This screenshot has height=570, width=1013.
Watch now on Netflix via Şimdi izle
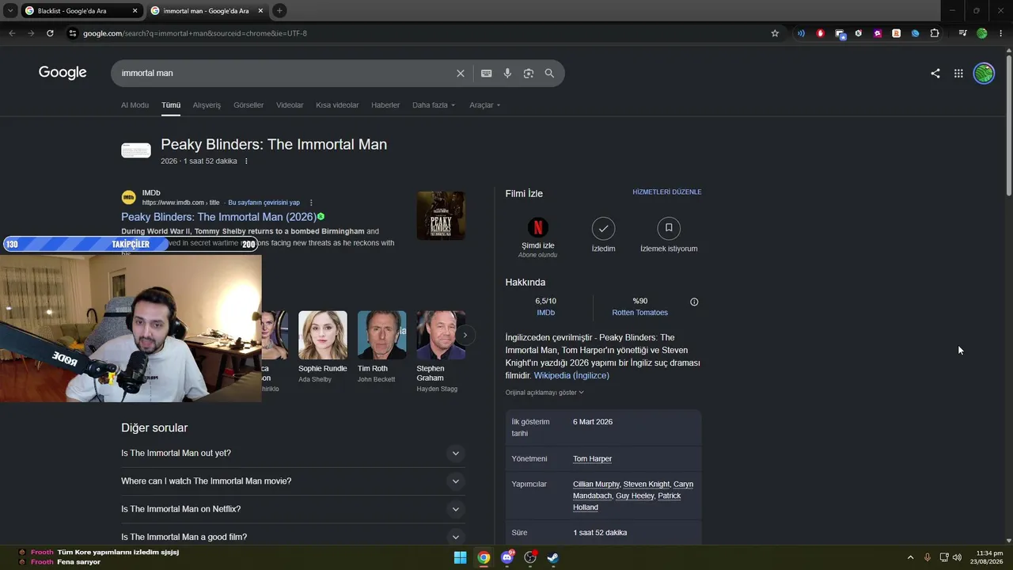point(538,237)
